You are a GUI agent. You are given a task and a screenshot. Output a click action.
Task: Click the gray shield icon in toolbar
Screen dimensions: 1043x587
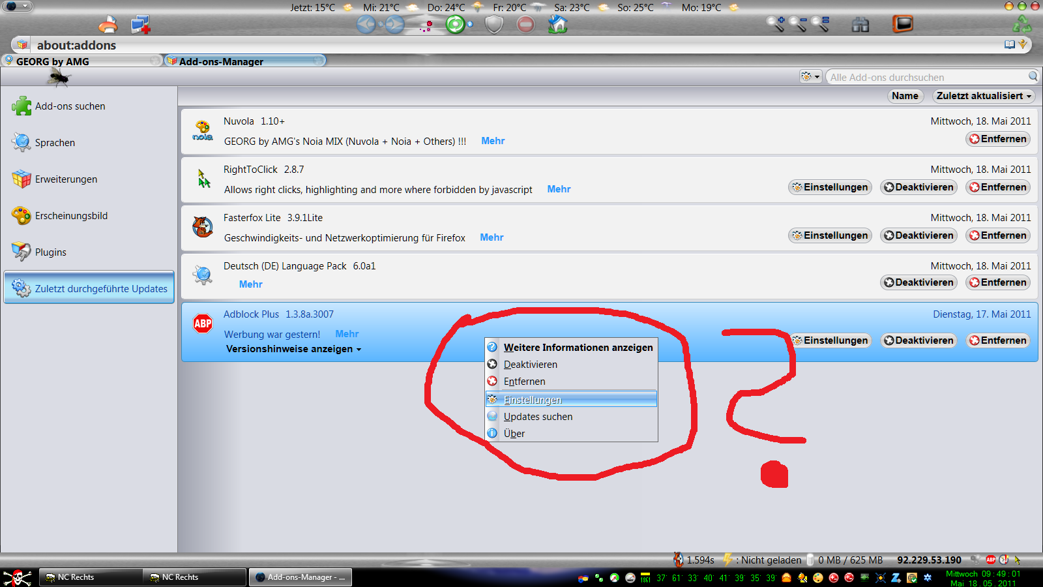pos(495,25)
